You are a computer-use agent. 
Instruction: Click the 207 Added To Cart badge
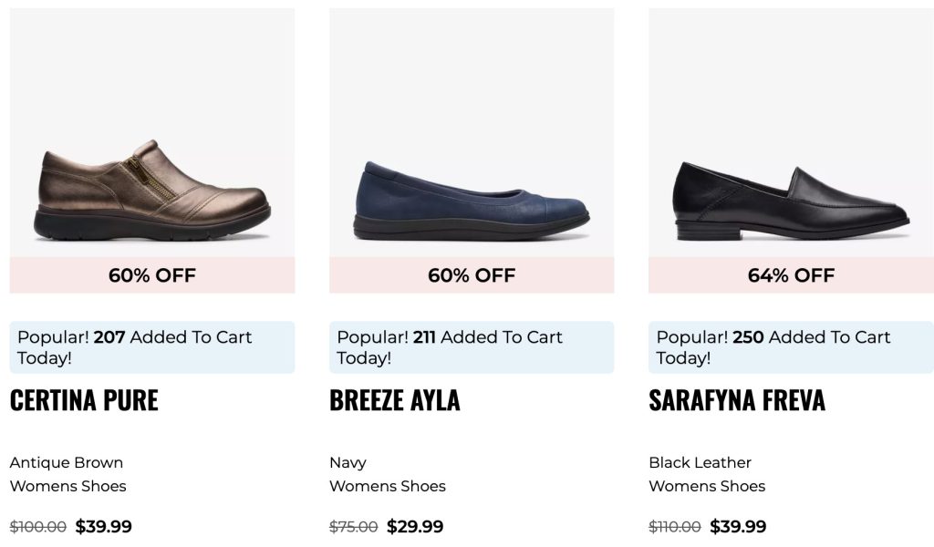[152, 347]
